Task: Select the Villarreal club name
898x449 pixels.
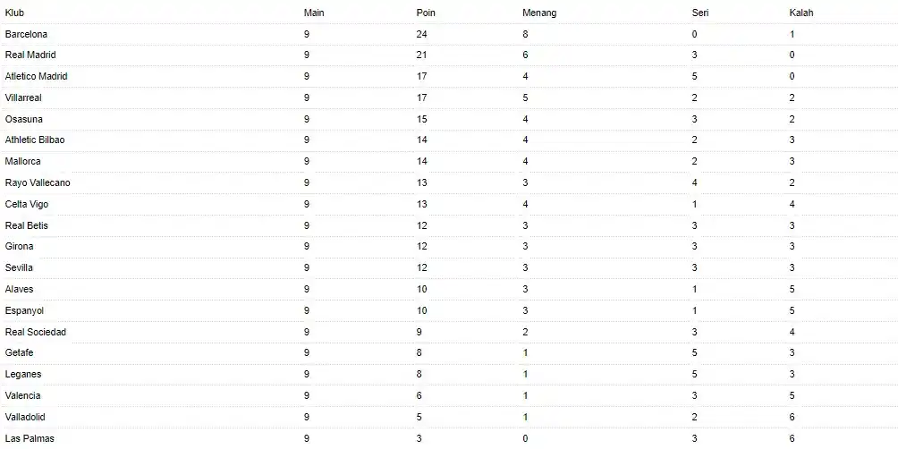Action: [x=24, y=97]
